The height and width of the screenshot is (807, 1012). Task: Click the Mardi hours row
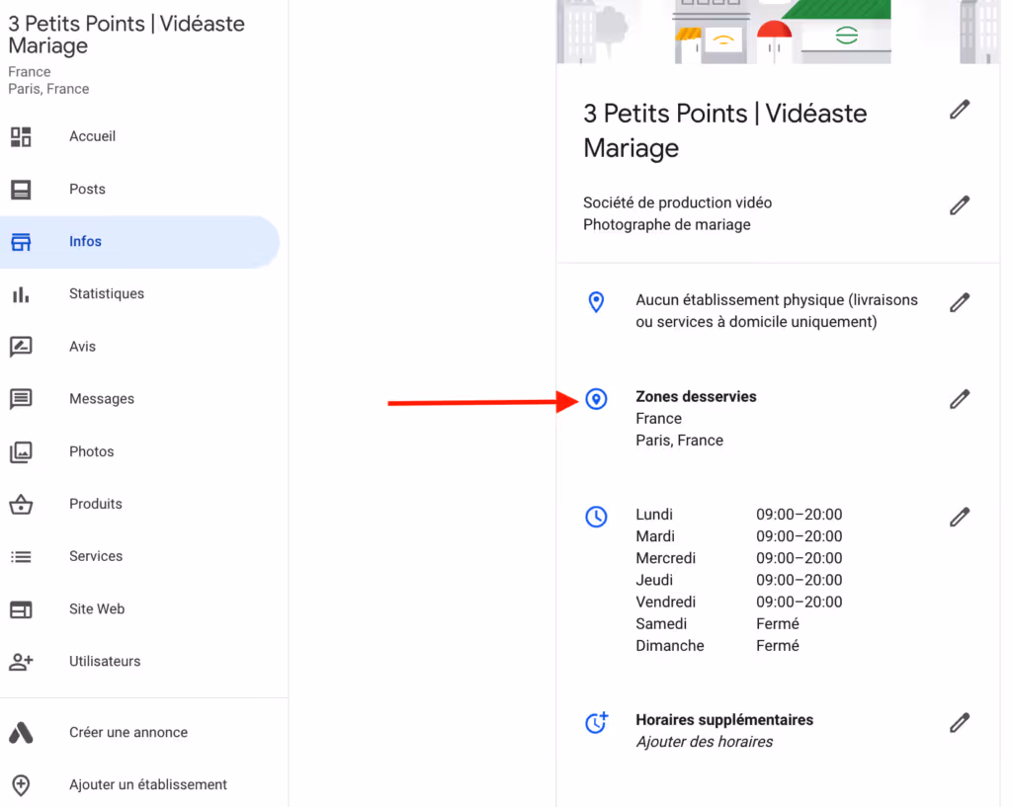pyautogui.click(x=738, y=536)
